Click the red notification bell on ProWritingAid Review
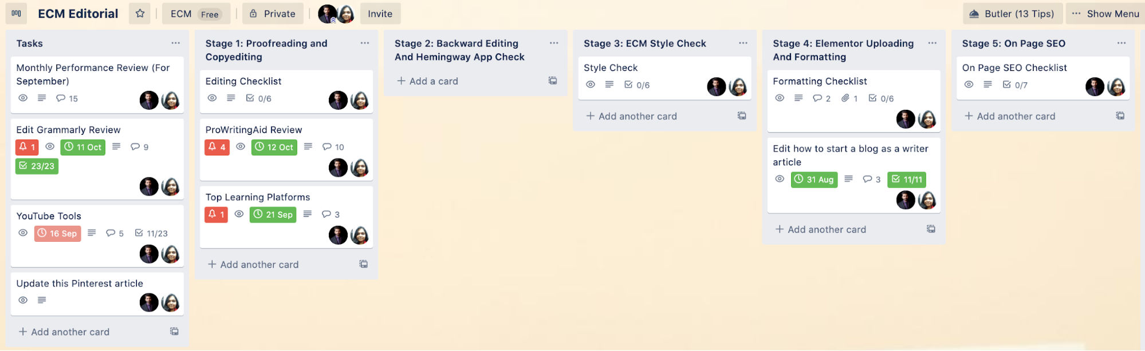The width and height of the screenshot is (1145, 351). tap(217, 147)
